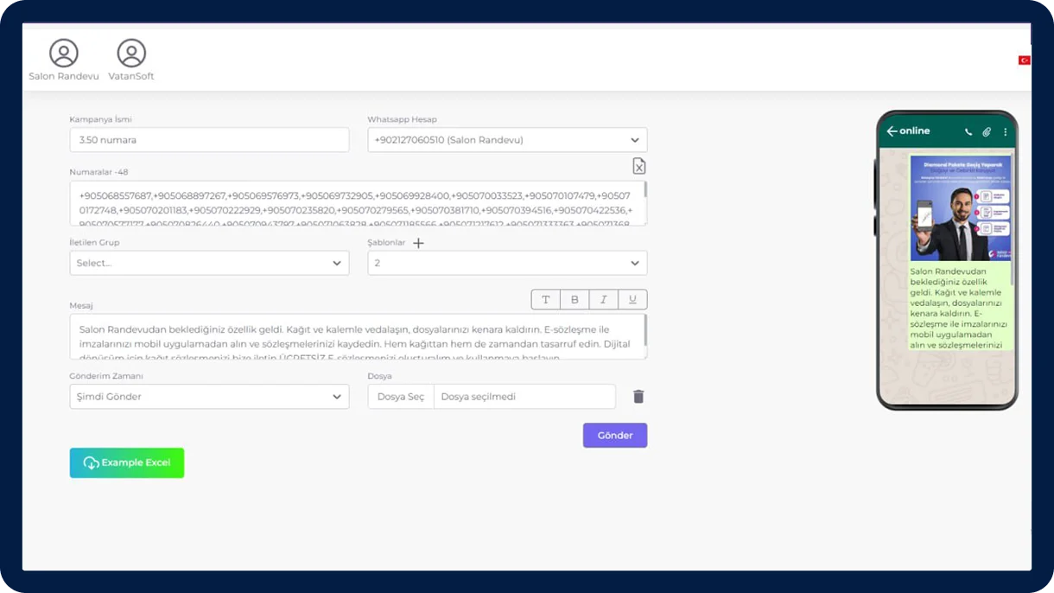Toggle bold text formatting
1054x593 pixels.
coord(575,300)
